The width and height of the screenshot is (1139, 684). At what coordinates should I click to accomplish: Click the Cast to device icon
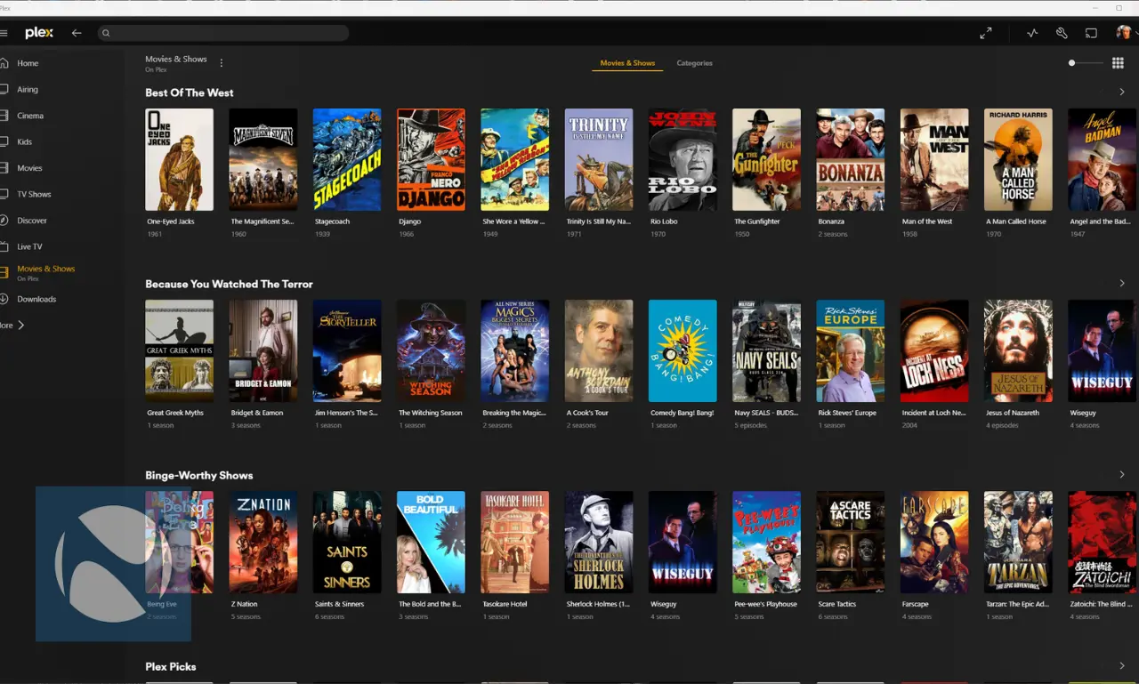coord(1091,33)
